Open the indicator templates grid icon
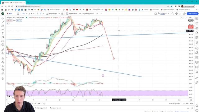Screen dimensions: 199x112 (62, 14)
